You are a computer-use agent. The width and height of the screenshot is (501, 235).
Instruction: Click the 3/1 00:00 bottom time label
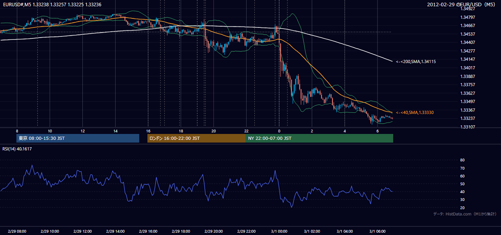point(279,231)
